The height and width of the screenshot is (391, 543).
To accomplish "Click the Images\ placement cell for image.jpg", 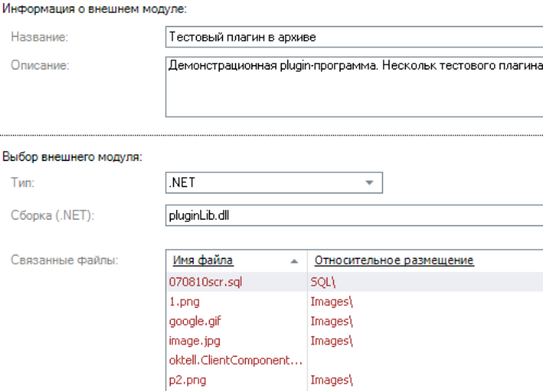I will (332, 340).
